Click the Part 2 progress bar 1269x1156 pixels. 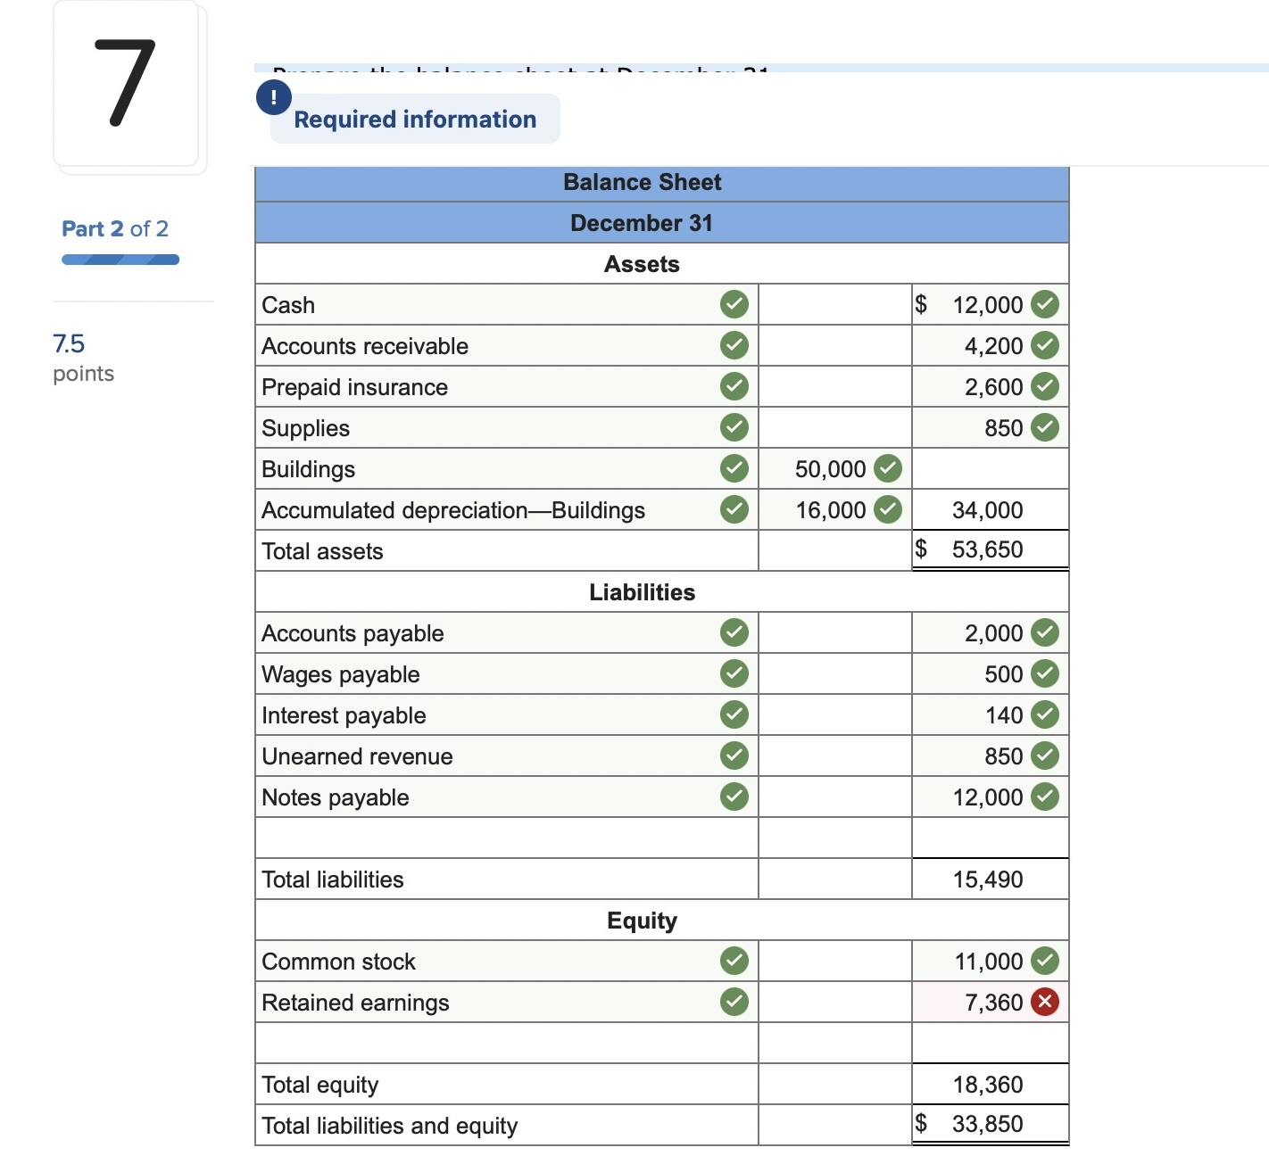[120, 259]
